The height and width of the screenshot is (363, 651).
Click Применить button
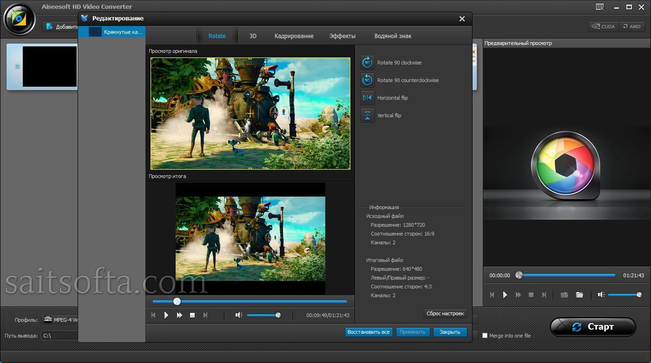click(413, 332)
